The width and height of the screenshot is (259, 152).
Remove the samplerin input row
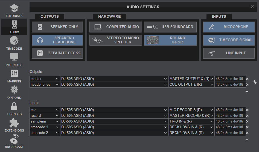click(x=247, y=121)
